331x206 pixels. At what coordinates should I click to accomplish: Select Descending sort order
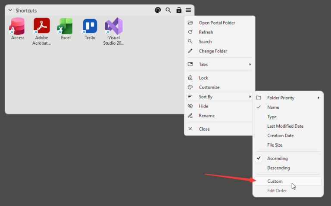pyautogui.click(x=288, y=168)
